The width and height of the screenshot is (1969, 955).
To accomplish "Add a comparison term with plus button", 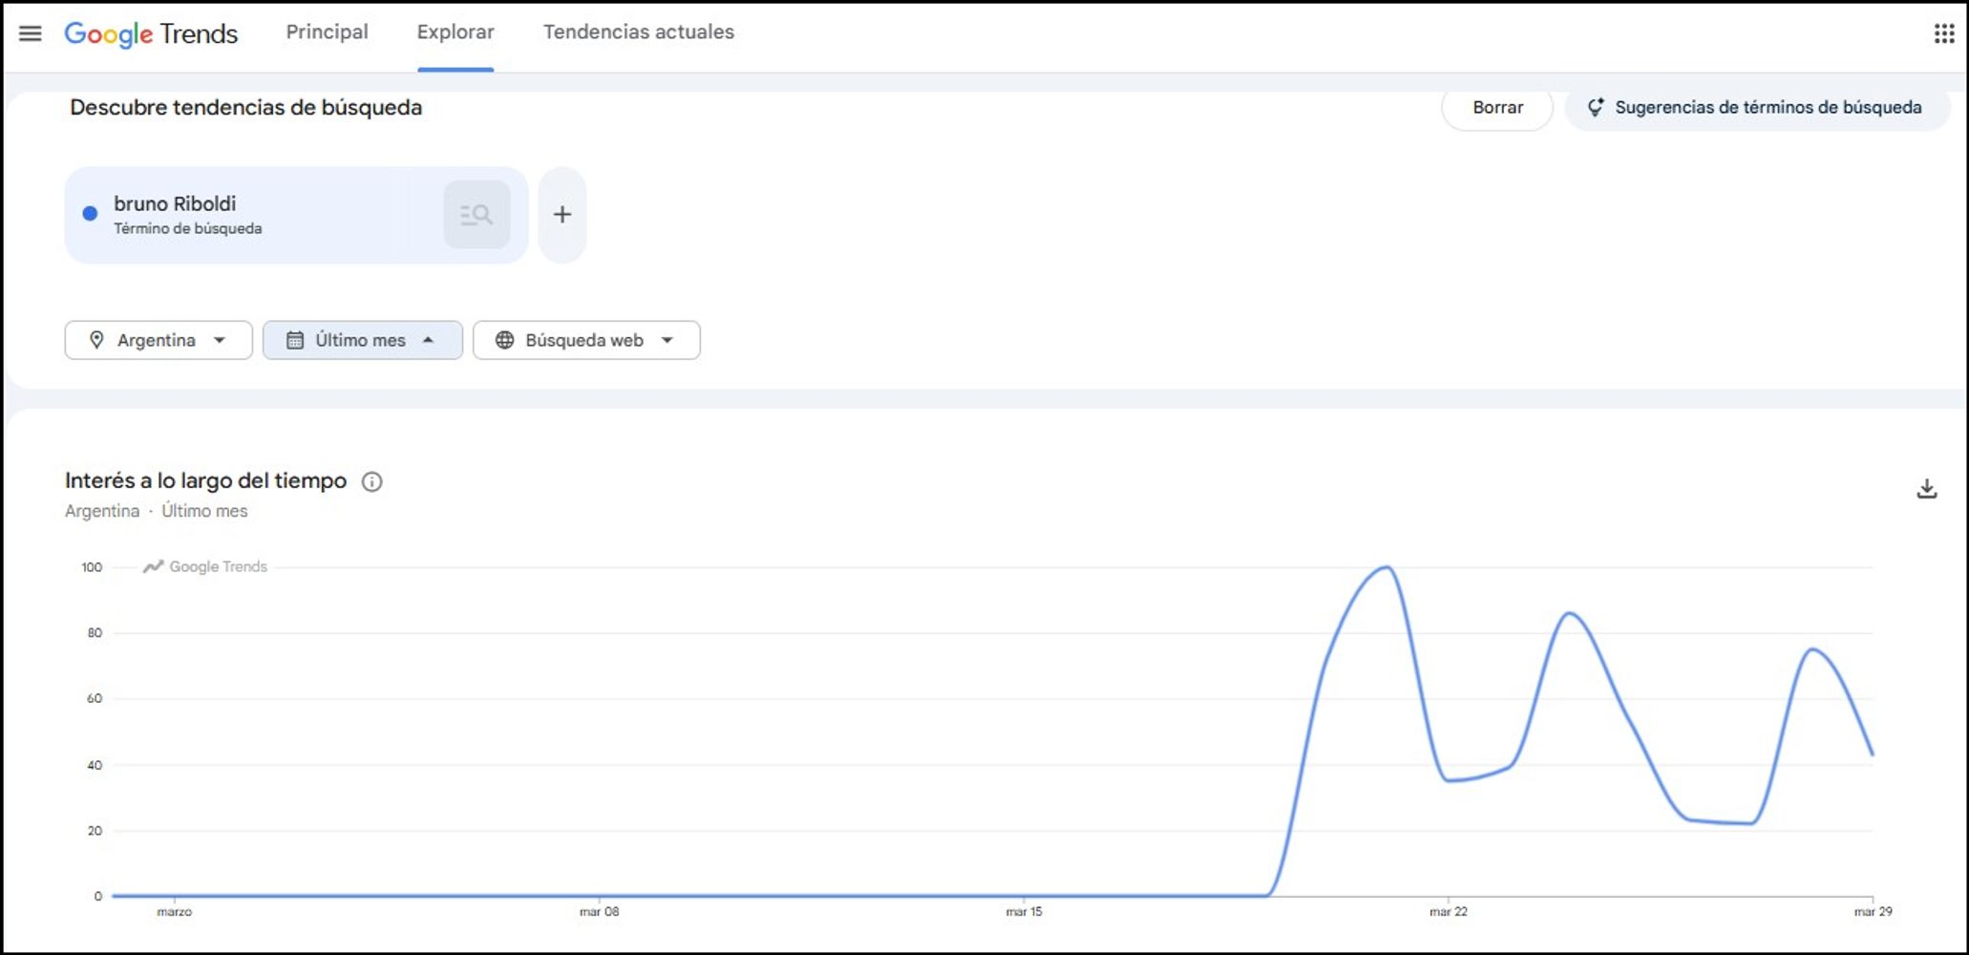I will click(562, 215).
